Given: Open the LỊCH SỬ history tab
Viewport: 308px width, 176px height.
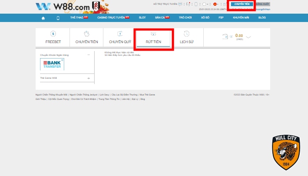Looking at the screenshot, I should (187, 37).
